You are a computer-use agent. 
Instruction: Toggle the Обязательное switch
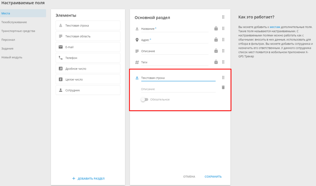(x=144, y=99)
